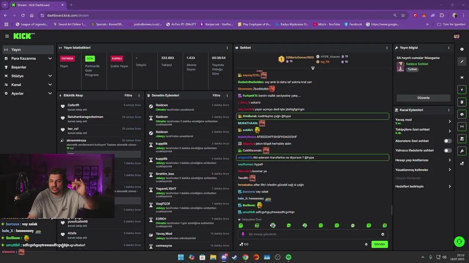This screenshot has height=263, width=469.
Task: Reload the page with browser refresh
Action: (x=23, y=15)
